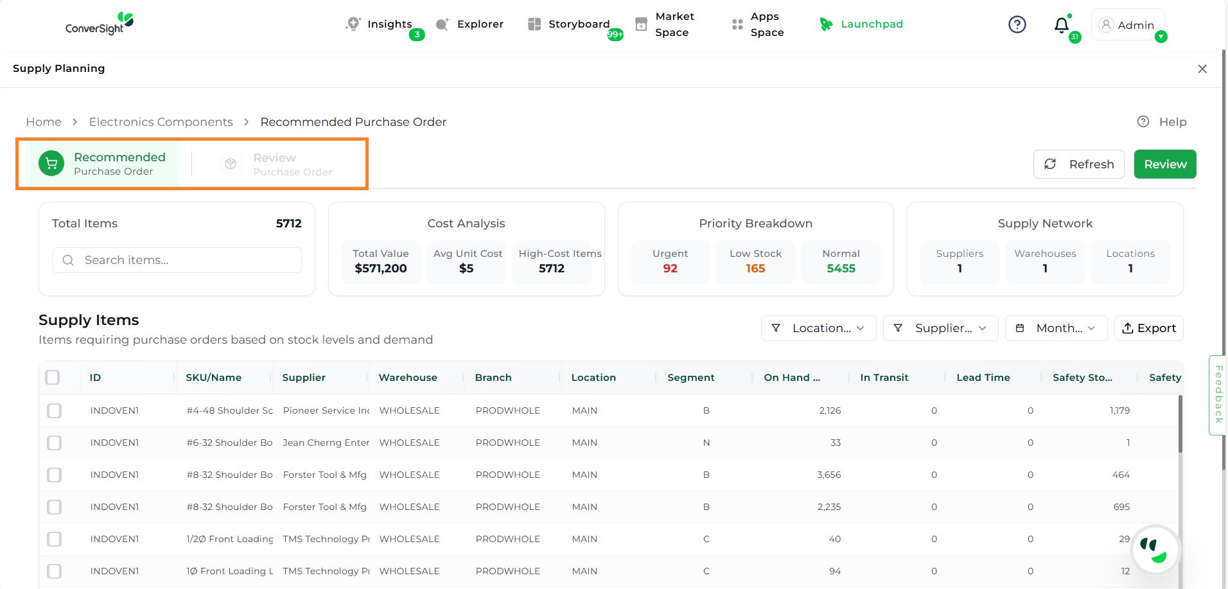Expand the Location filter dropdown
The height and width of the screenshot is (589, 1228).
click(x=818, y=328)
